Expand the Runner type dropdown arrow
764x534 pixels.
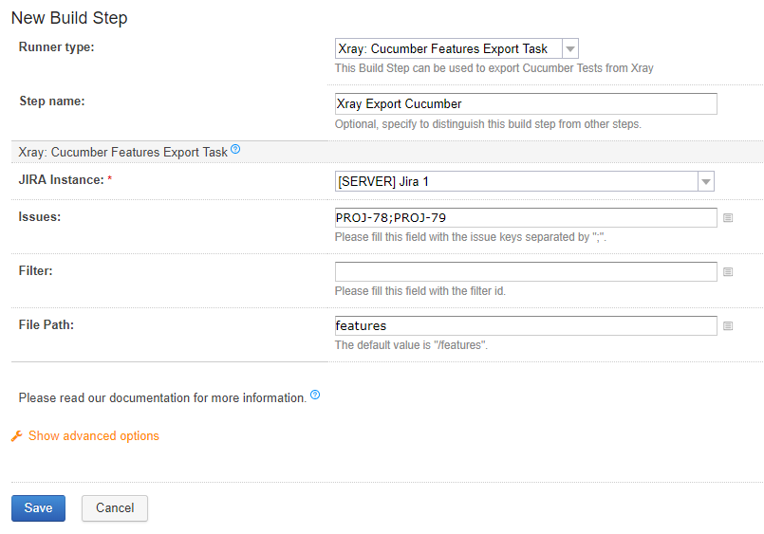tap(570, 48)
